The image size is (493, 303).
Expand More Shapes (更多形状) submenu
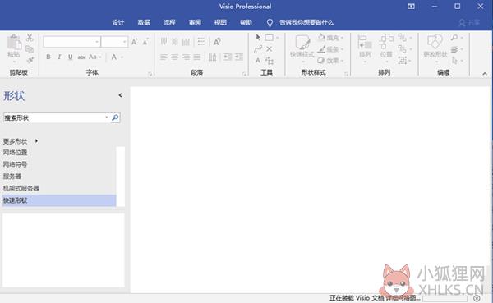[21, 141]
